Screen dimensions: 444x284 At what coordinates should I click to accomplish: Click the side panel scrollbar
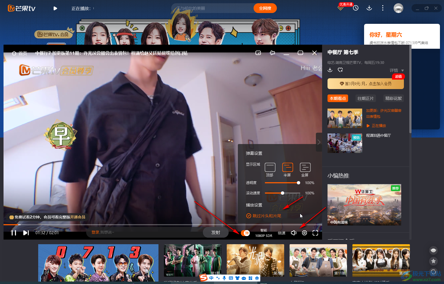click(x=410, y=89)
